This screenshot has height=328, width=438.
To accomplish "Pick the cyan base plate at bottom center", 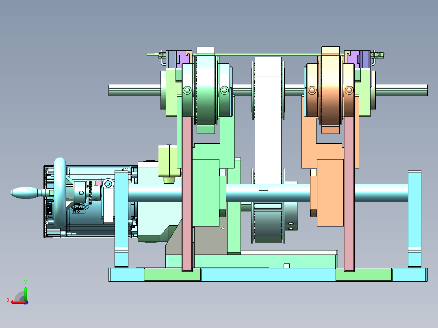I will coord(268,275).
